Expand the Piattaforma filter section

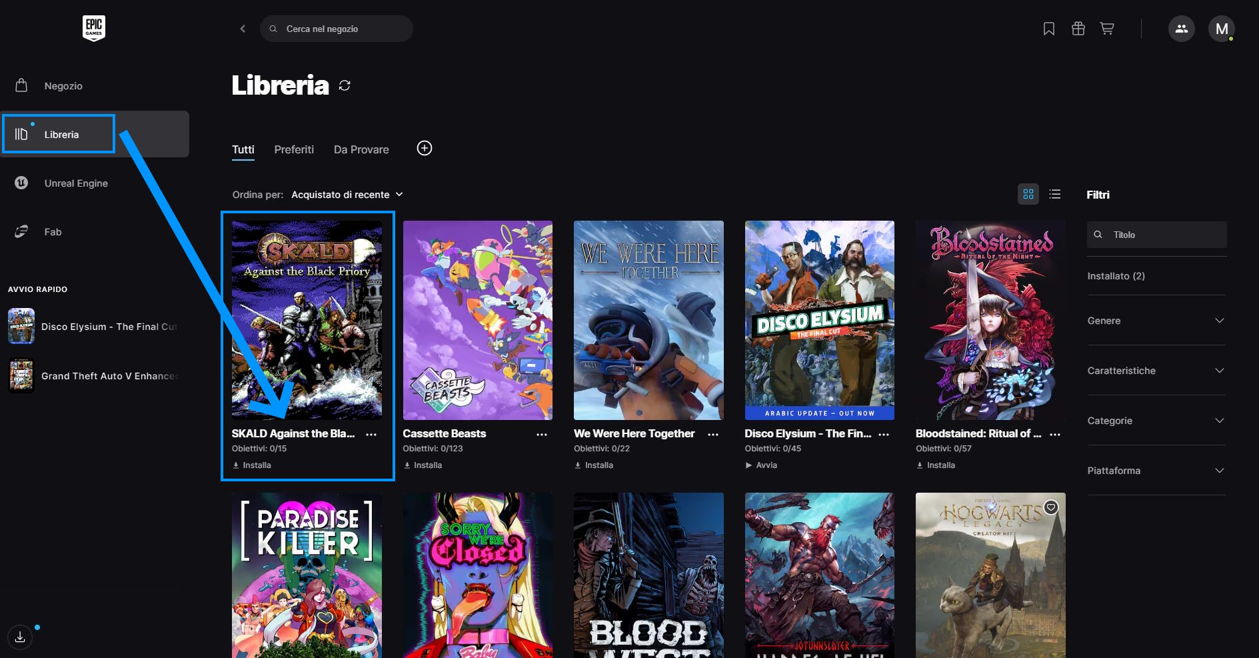(x=1156, y=471)
